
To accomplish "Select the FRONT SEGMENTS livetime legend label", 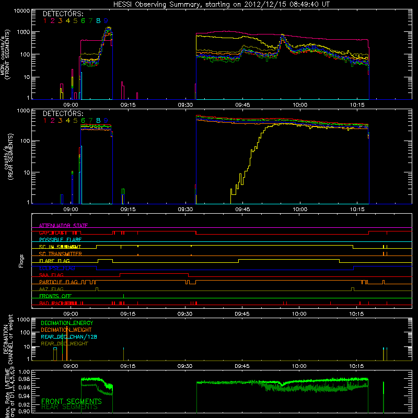I will [x=72, y=401].
